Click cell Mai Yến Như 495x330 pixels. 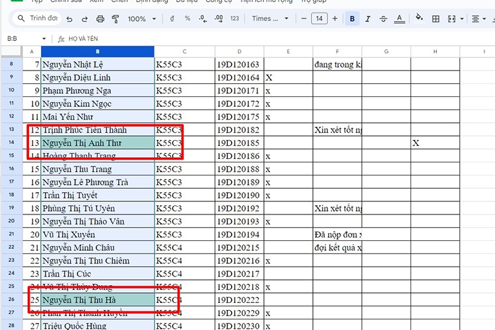(98, 117)
